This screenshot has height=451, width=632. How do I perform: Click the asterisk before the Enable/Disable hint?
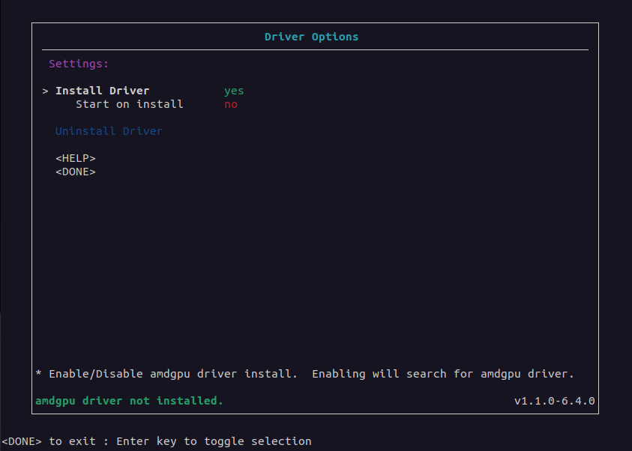[x=39, y=373]
